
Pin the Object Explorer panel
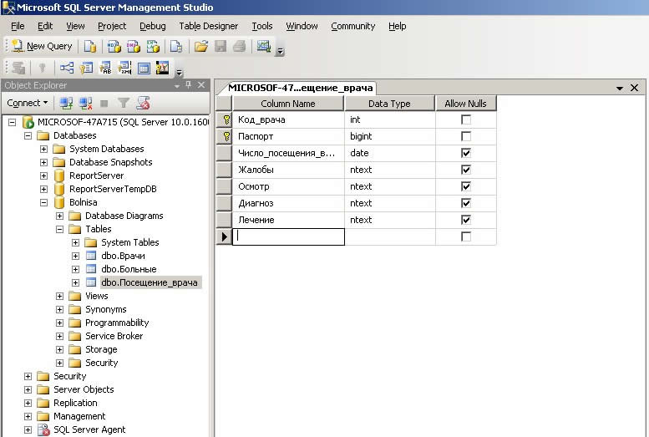click(189, 85)
